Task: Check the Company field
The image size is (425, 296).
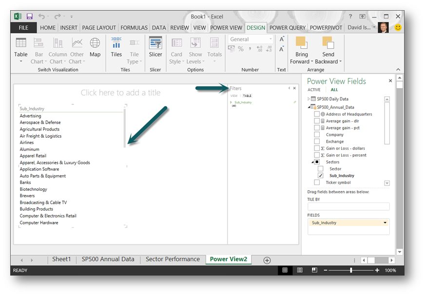Action: click(x=317, y=134)
